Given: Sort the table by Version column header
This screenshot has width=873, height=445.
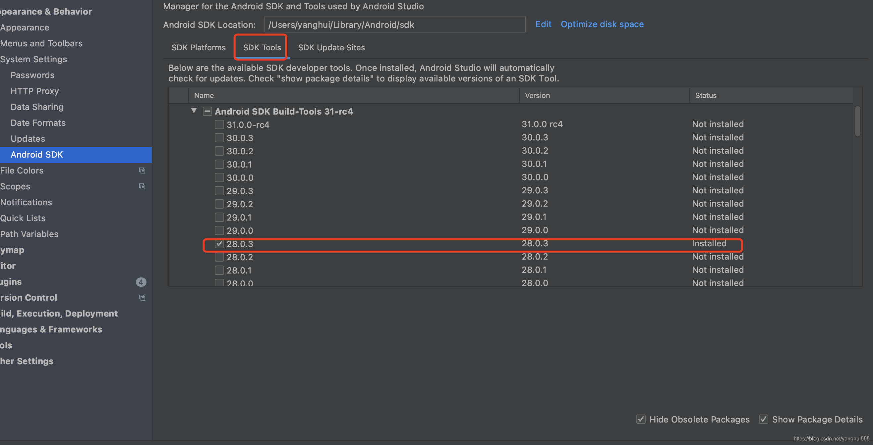Looking at the screenshot, I should [x=537, y=95].
